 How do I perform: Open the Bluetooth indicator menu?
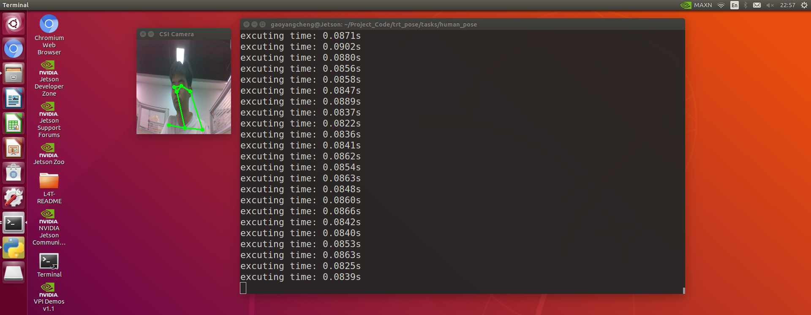746,5
